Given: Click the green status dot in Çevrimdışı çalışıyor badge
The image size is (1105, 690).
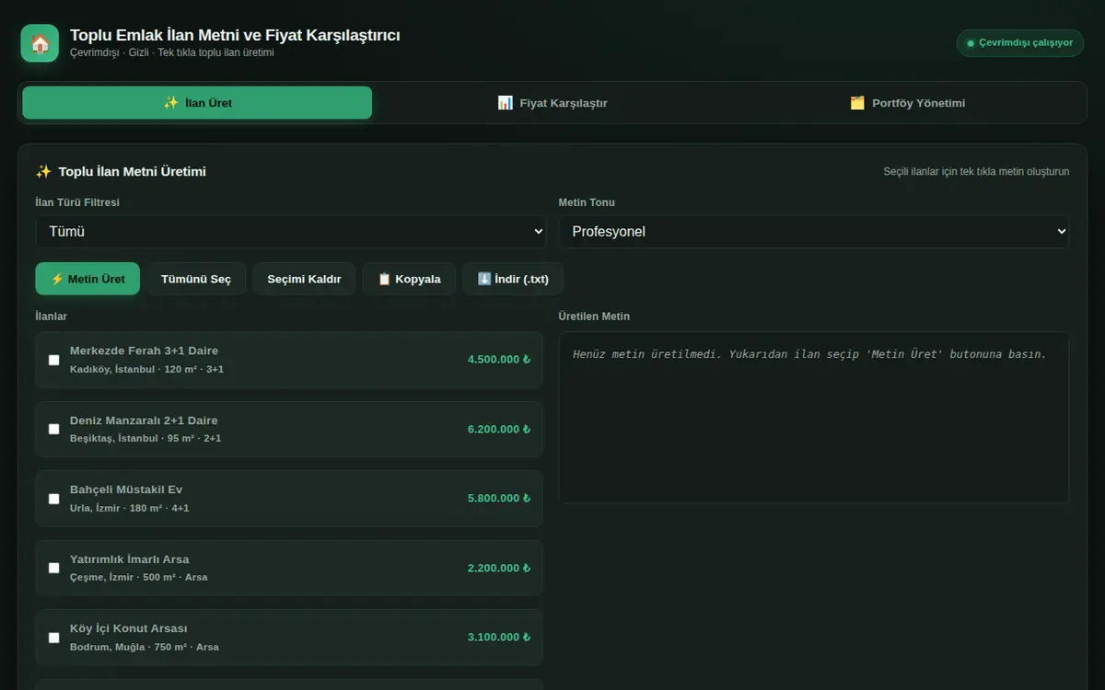Looking at the screenshot, I should click(971, 43).
